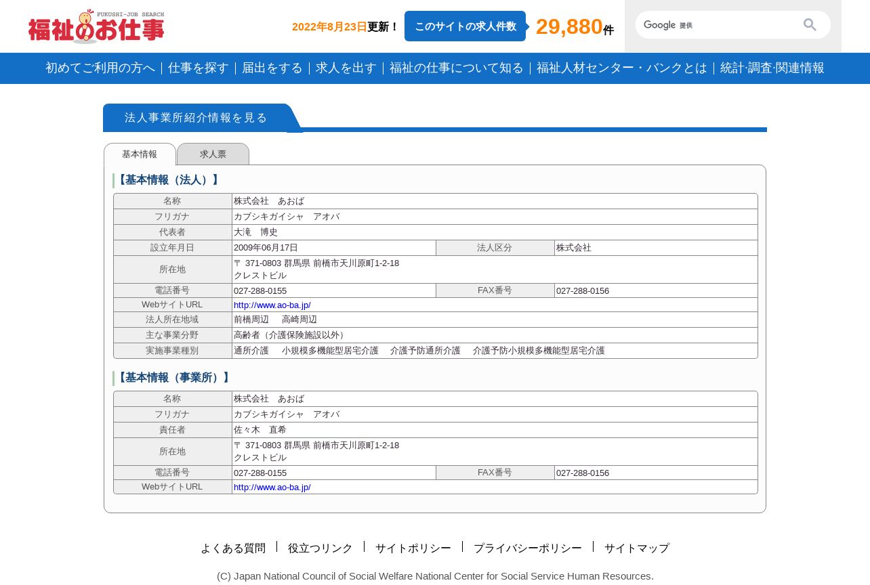Open よくある質問 footer link
Screen dimensions: 870x585
(x=233, y=548)
